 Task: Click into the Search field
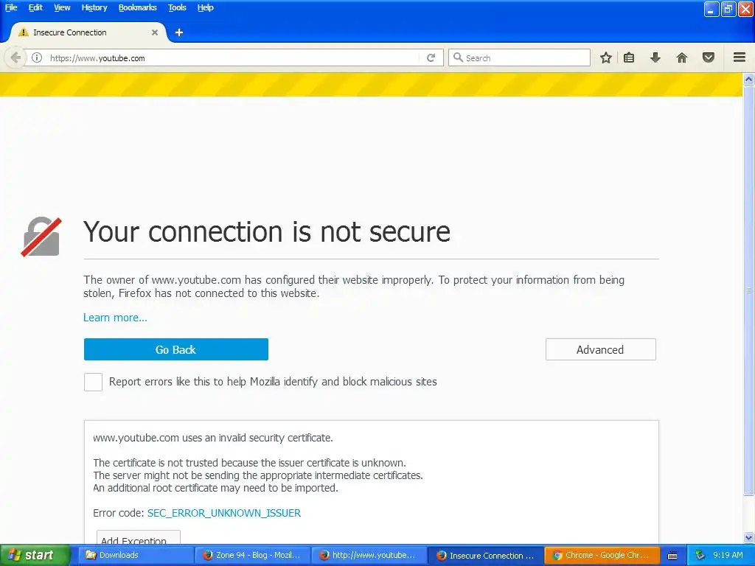[x=519, y=57]
